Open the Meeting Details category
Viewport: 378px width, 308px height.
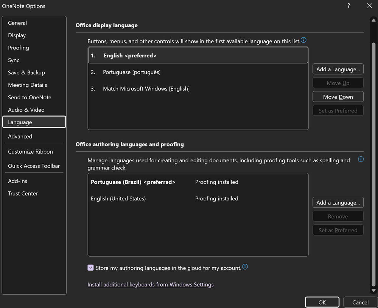[34, 85]
